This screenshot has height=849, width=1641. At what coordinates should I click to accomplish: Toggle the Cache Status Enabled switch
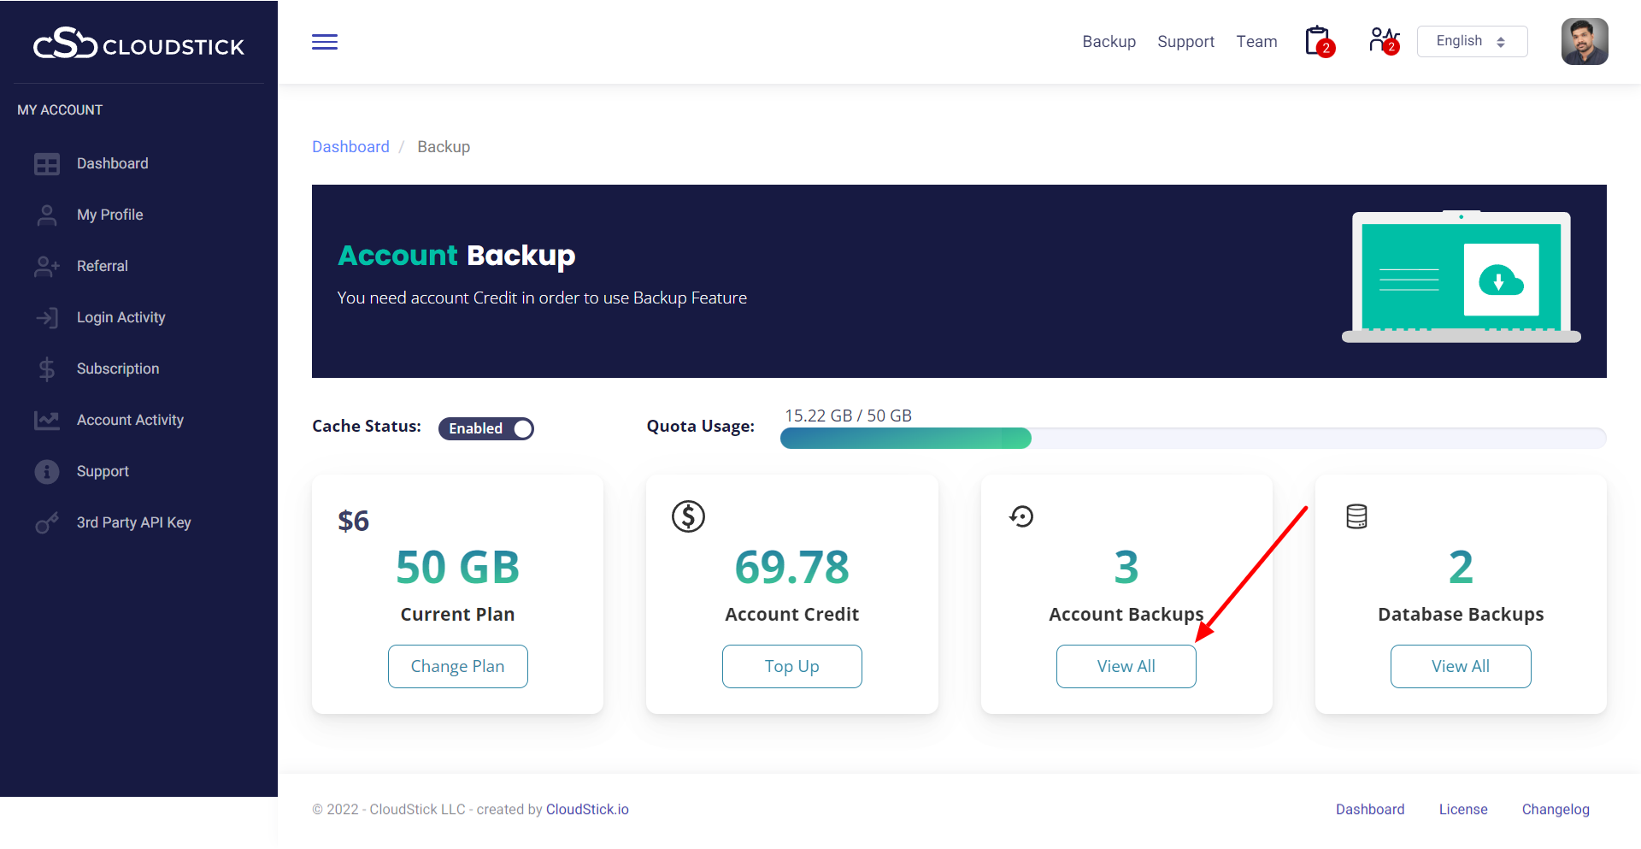point(486,428)
